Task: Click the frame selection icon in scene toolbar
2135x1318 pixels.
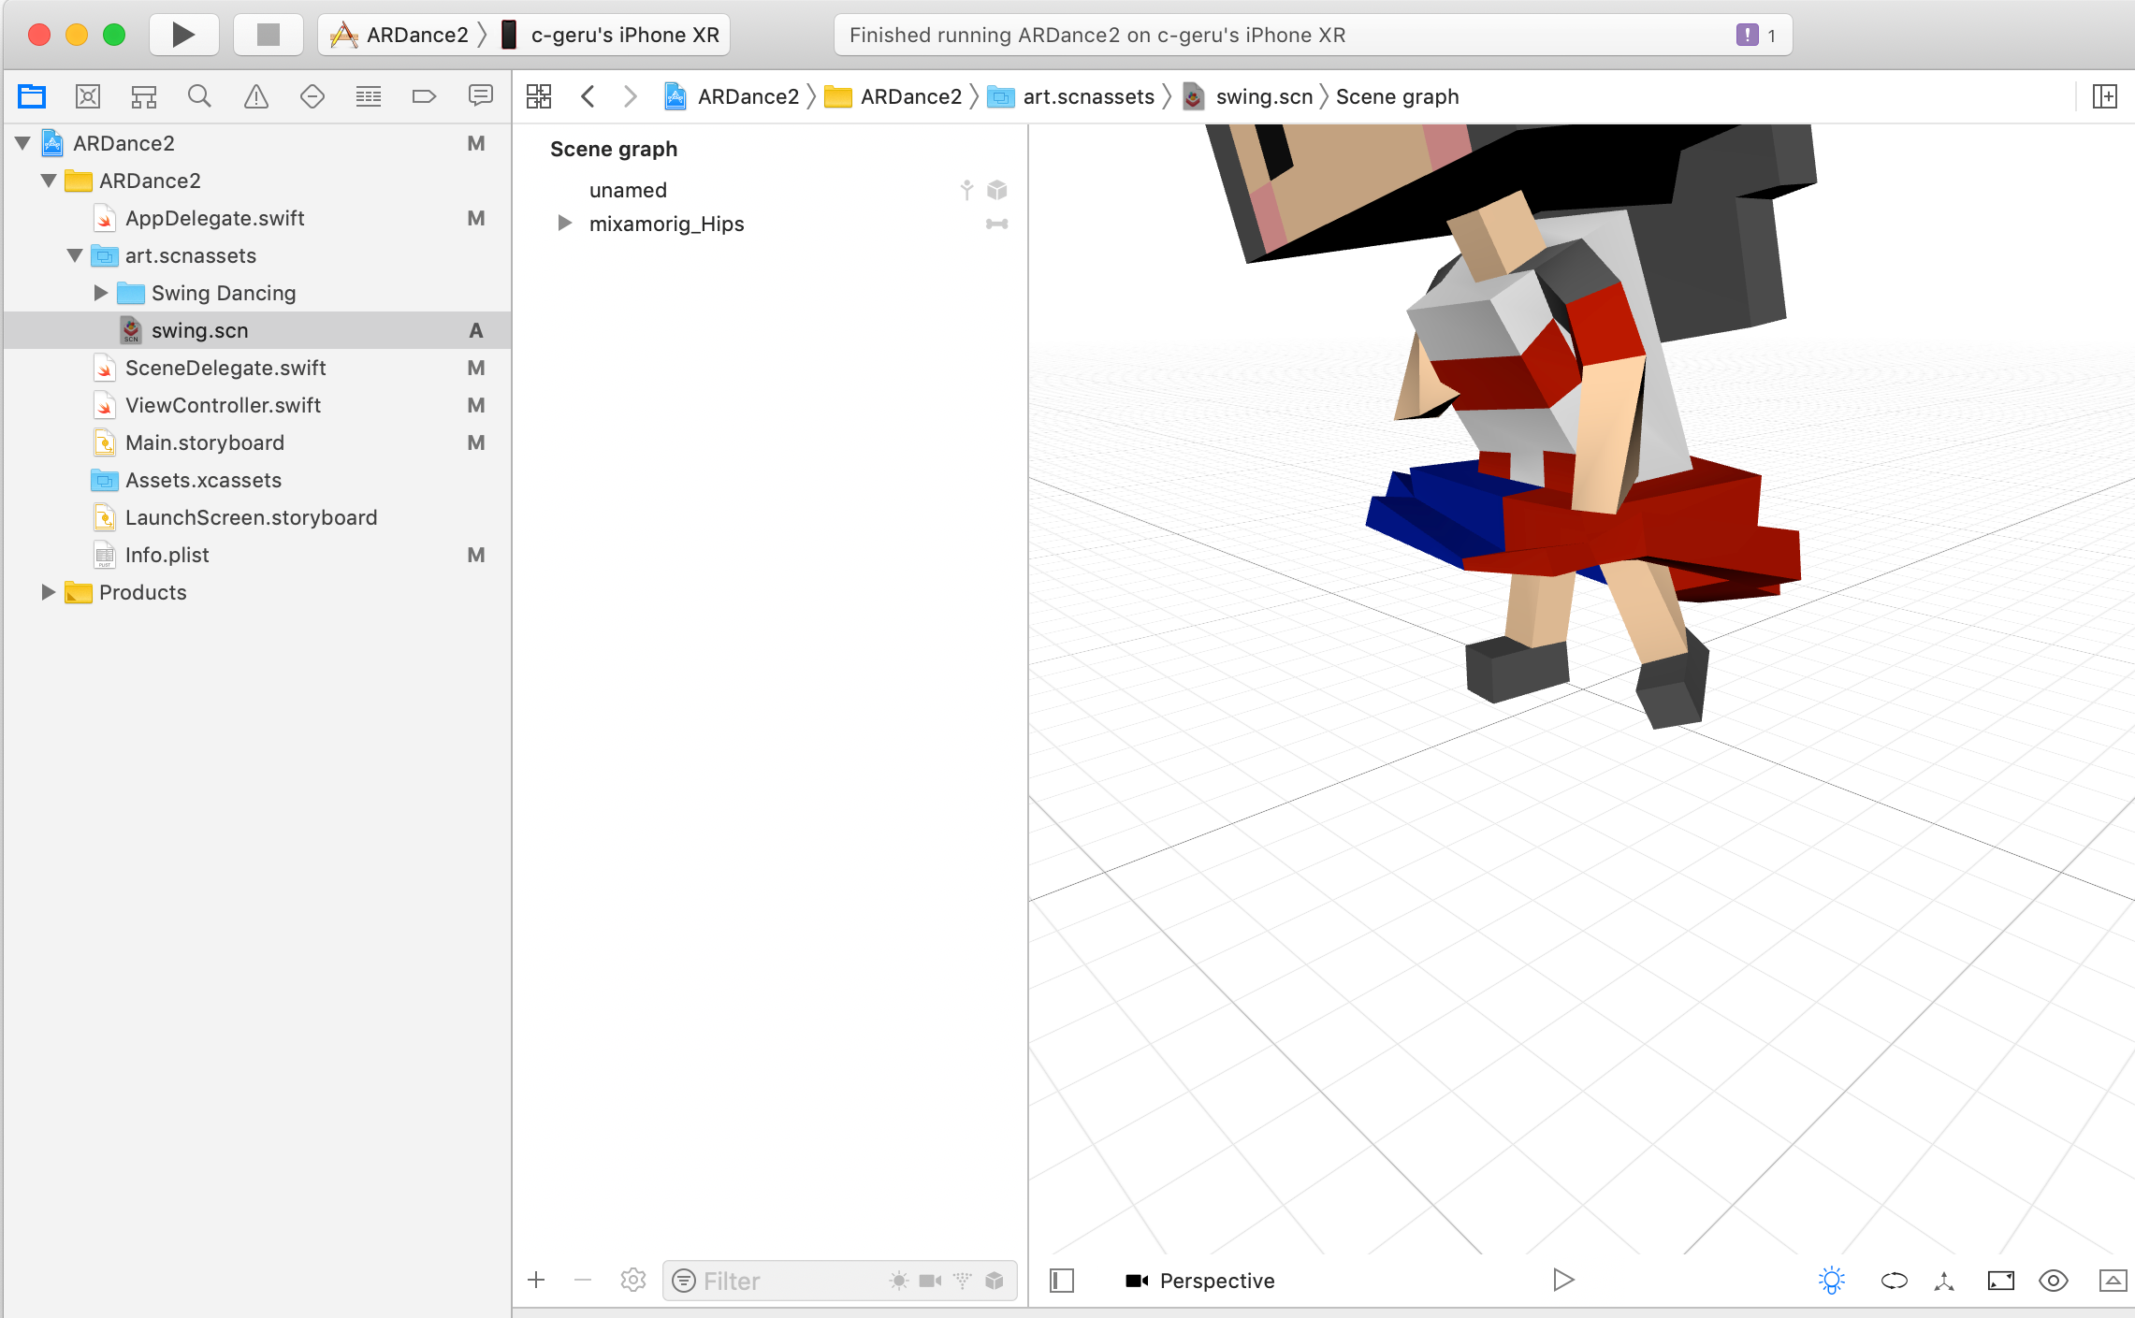Action: [2000, 1281]
